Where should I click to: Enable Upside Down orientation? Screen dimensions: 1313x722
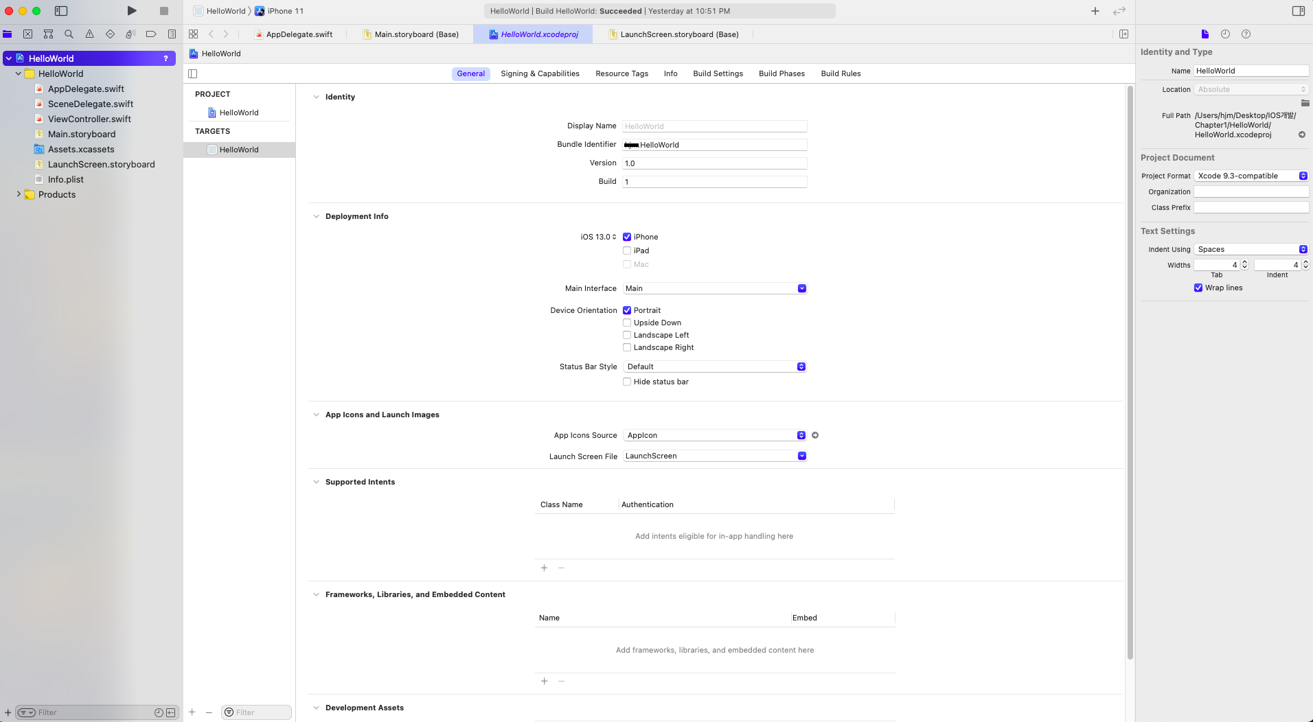pyautogui.click(x=627, y=323)
